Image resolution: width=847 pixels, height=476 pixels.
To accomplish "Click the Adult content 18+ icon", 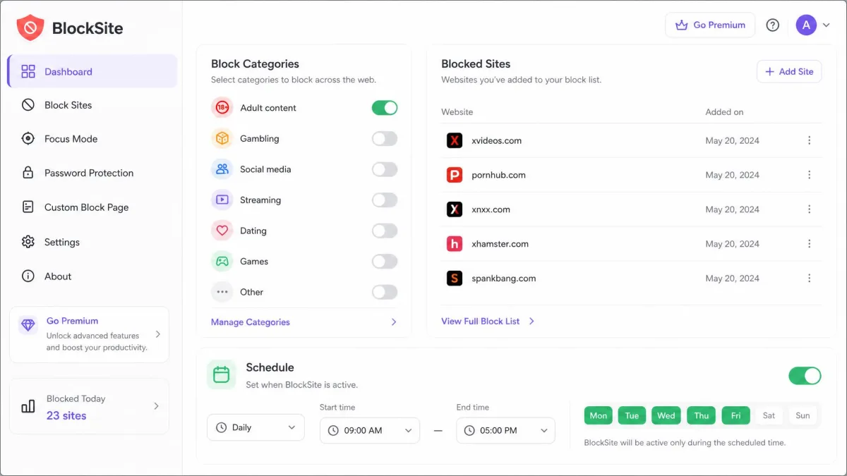I will [x=222, y=108].
